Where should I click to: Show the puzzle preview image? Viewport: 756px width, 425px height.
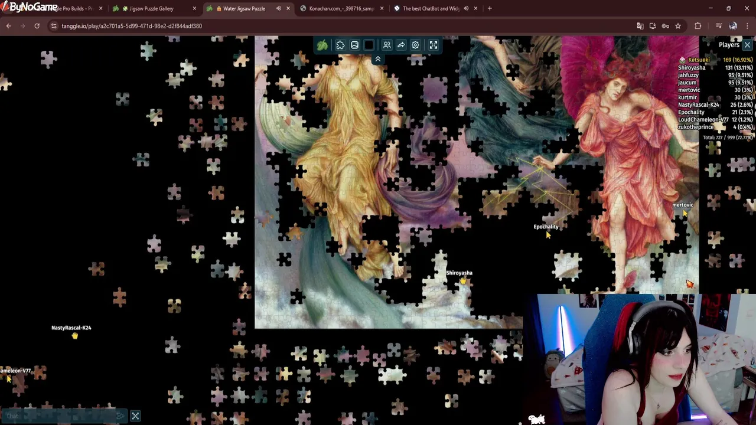354,45
